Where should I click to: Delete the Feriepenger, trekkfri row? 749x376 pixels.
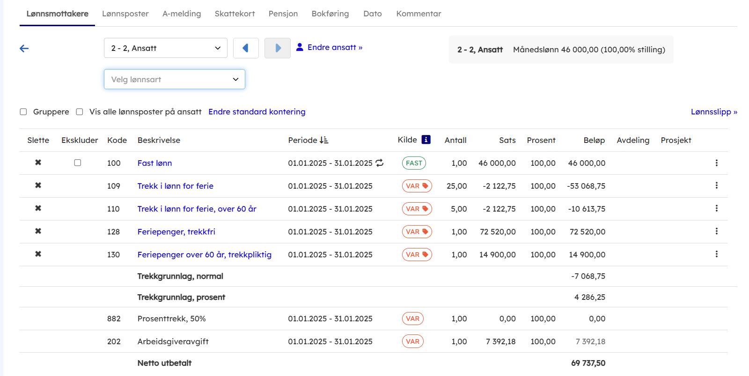[38, 231]
